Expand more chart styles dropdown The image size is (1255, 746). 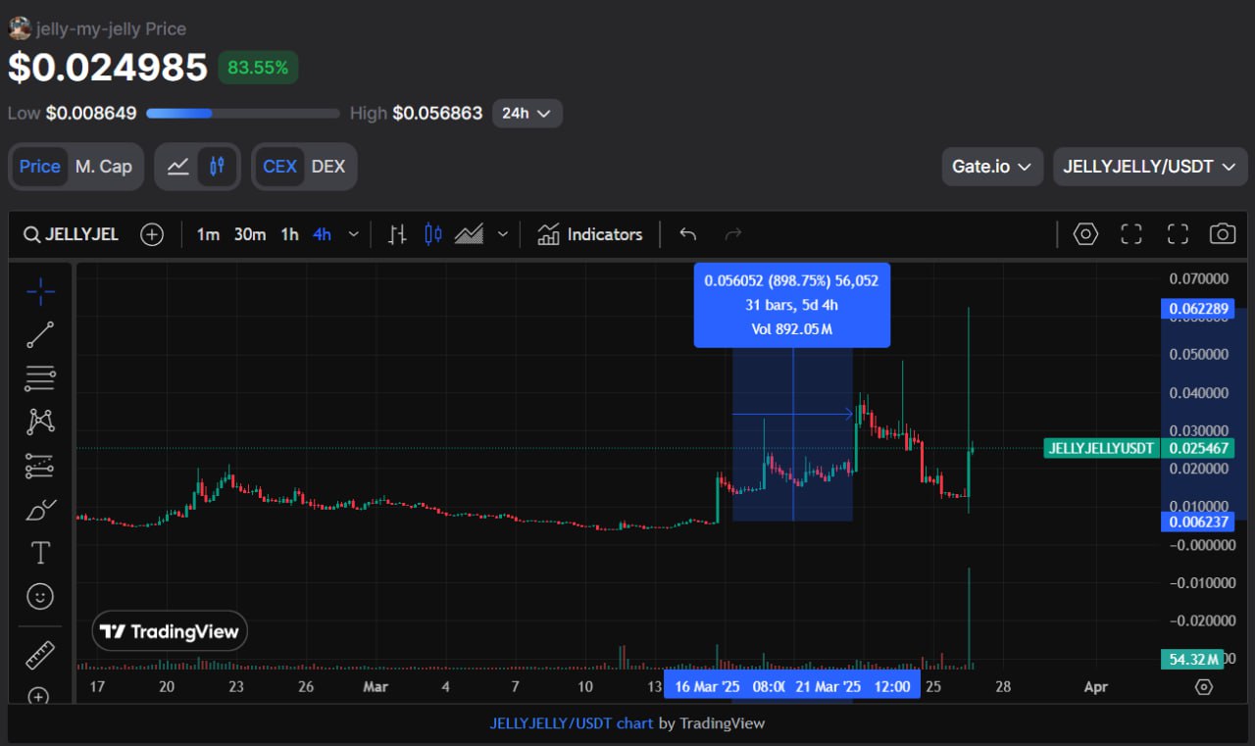tap(503, 234)
